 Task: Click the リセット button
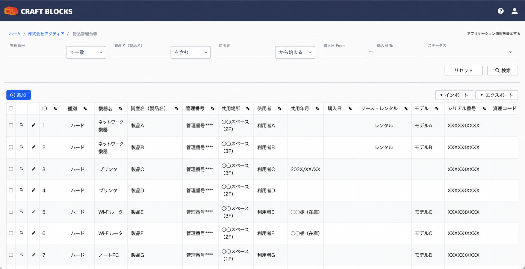point(464,70)
